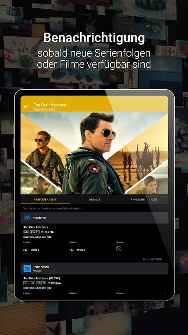Click the 'Leihen' label in maxdome listing
188x335 pixels.
(27, 242)
